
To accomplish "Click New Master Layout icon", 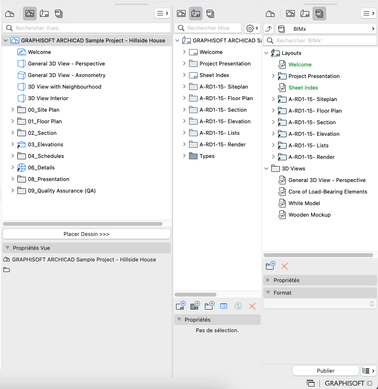I will 195,306.
